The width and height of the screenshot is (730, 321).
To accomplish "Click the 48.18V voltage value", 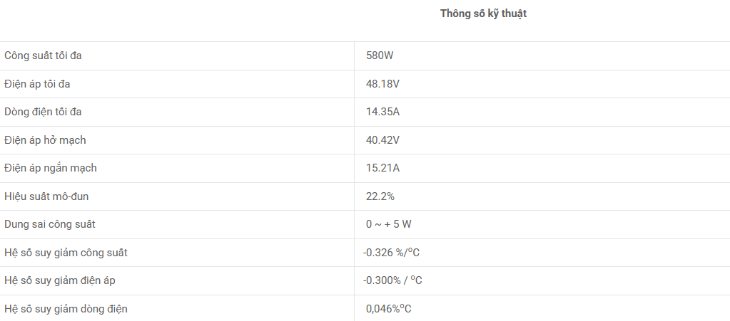I will pos(382,84).
